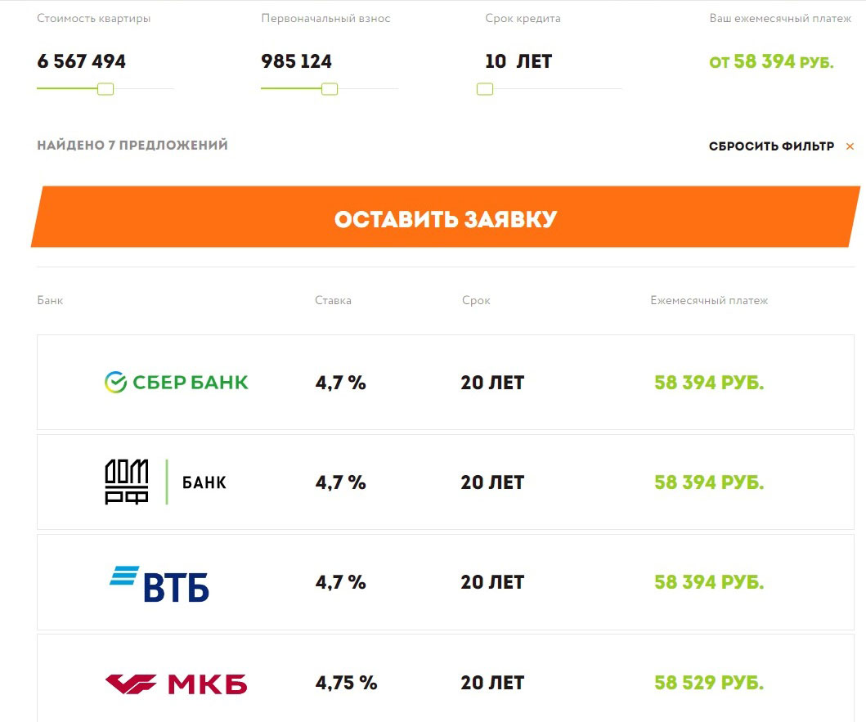This screenshot has width=866, height=722.
Task: Click the loan term slider handle
Action: 485,89
